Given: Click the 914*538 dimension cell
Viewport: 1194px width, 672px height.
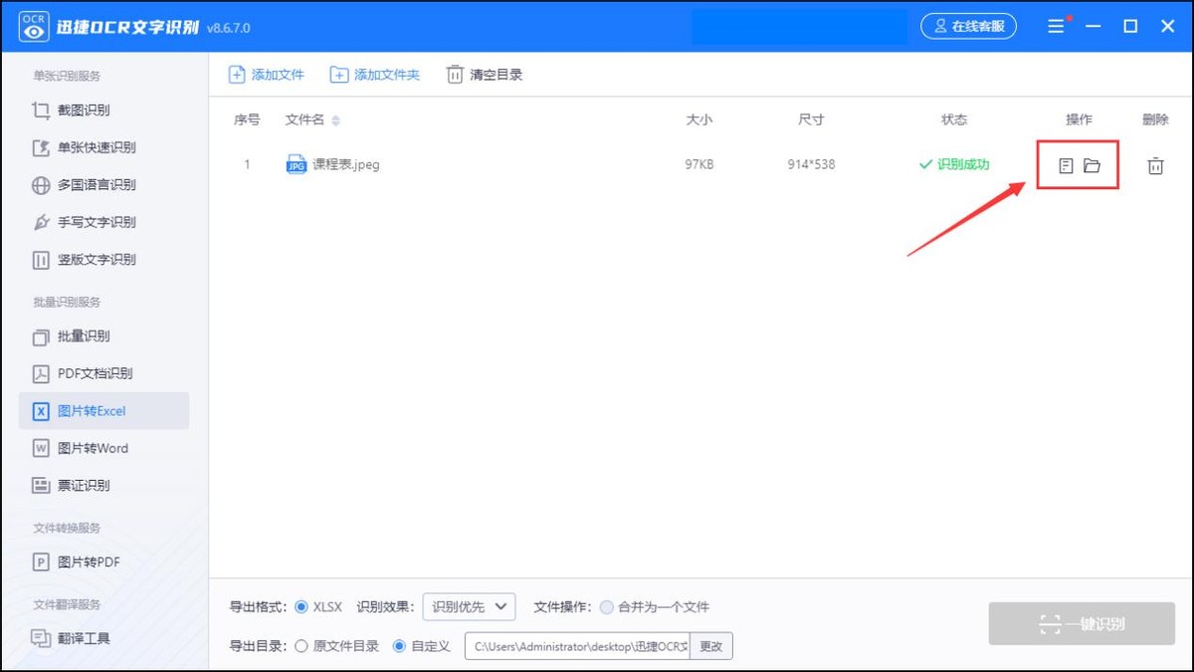Looking at the screenshot, I should click(x=811, y=164).
